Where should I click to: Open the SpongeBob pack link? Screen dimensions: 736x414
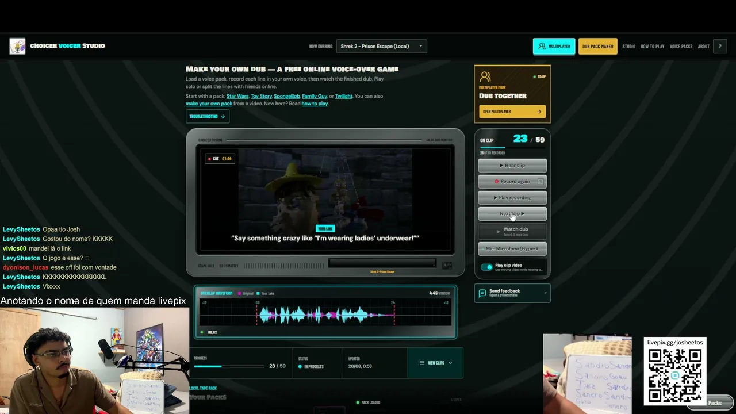click(x=287, y=96)
